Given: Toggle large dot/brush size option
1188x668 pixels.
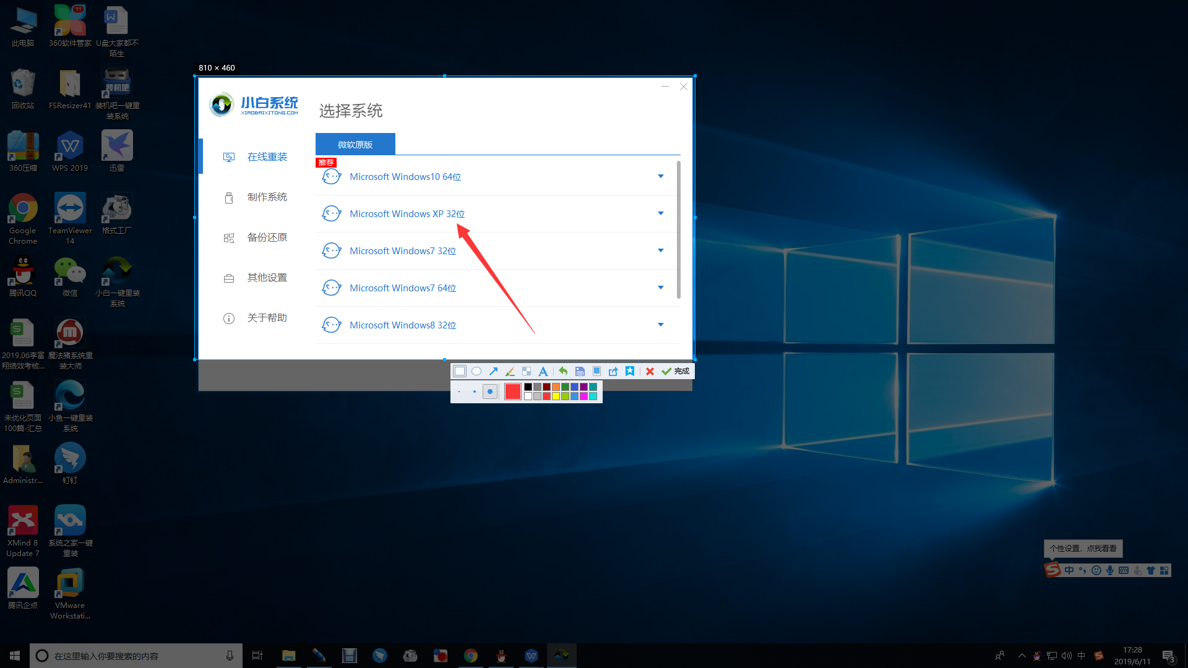Looking at the screenshot, I should point(491,392).
